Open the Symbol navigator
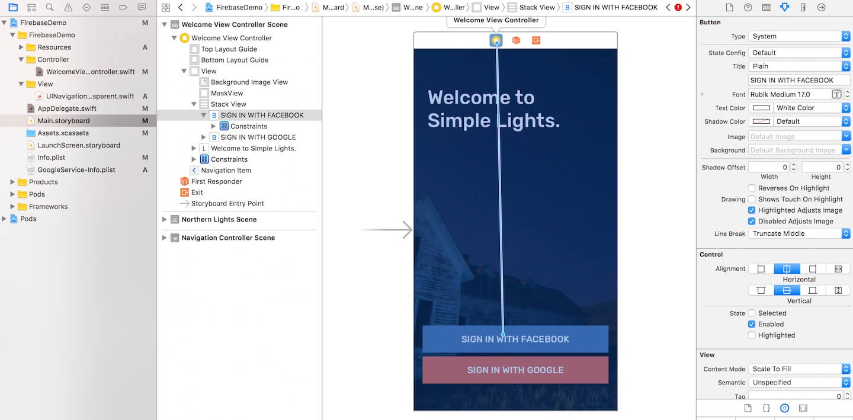 (31, 7)
